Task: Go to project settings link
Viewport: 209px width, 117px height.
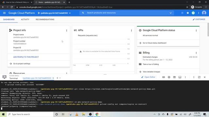Action: pyautogui.click(x=22, y=64)
